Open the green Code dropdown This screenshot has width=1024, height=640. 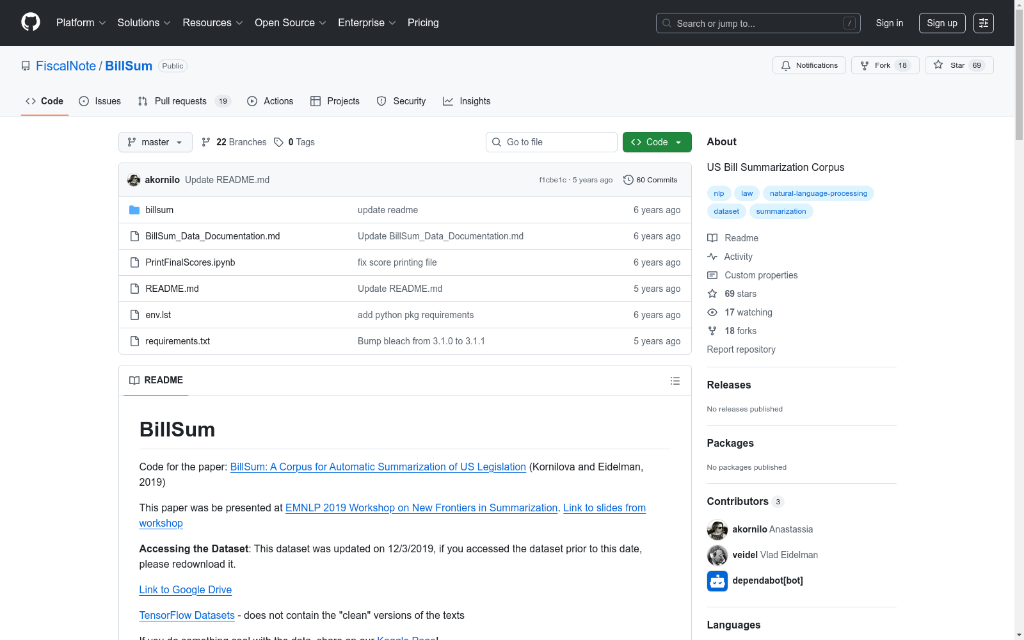point(657,142)
